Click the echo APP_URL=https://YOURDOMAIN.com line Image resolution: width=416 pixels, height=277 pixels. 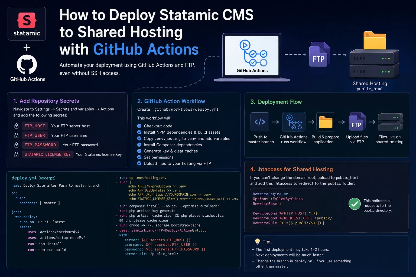[170, 194]
